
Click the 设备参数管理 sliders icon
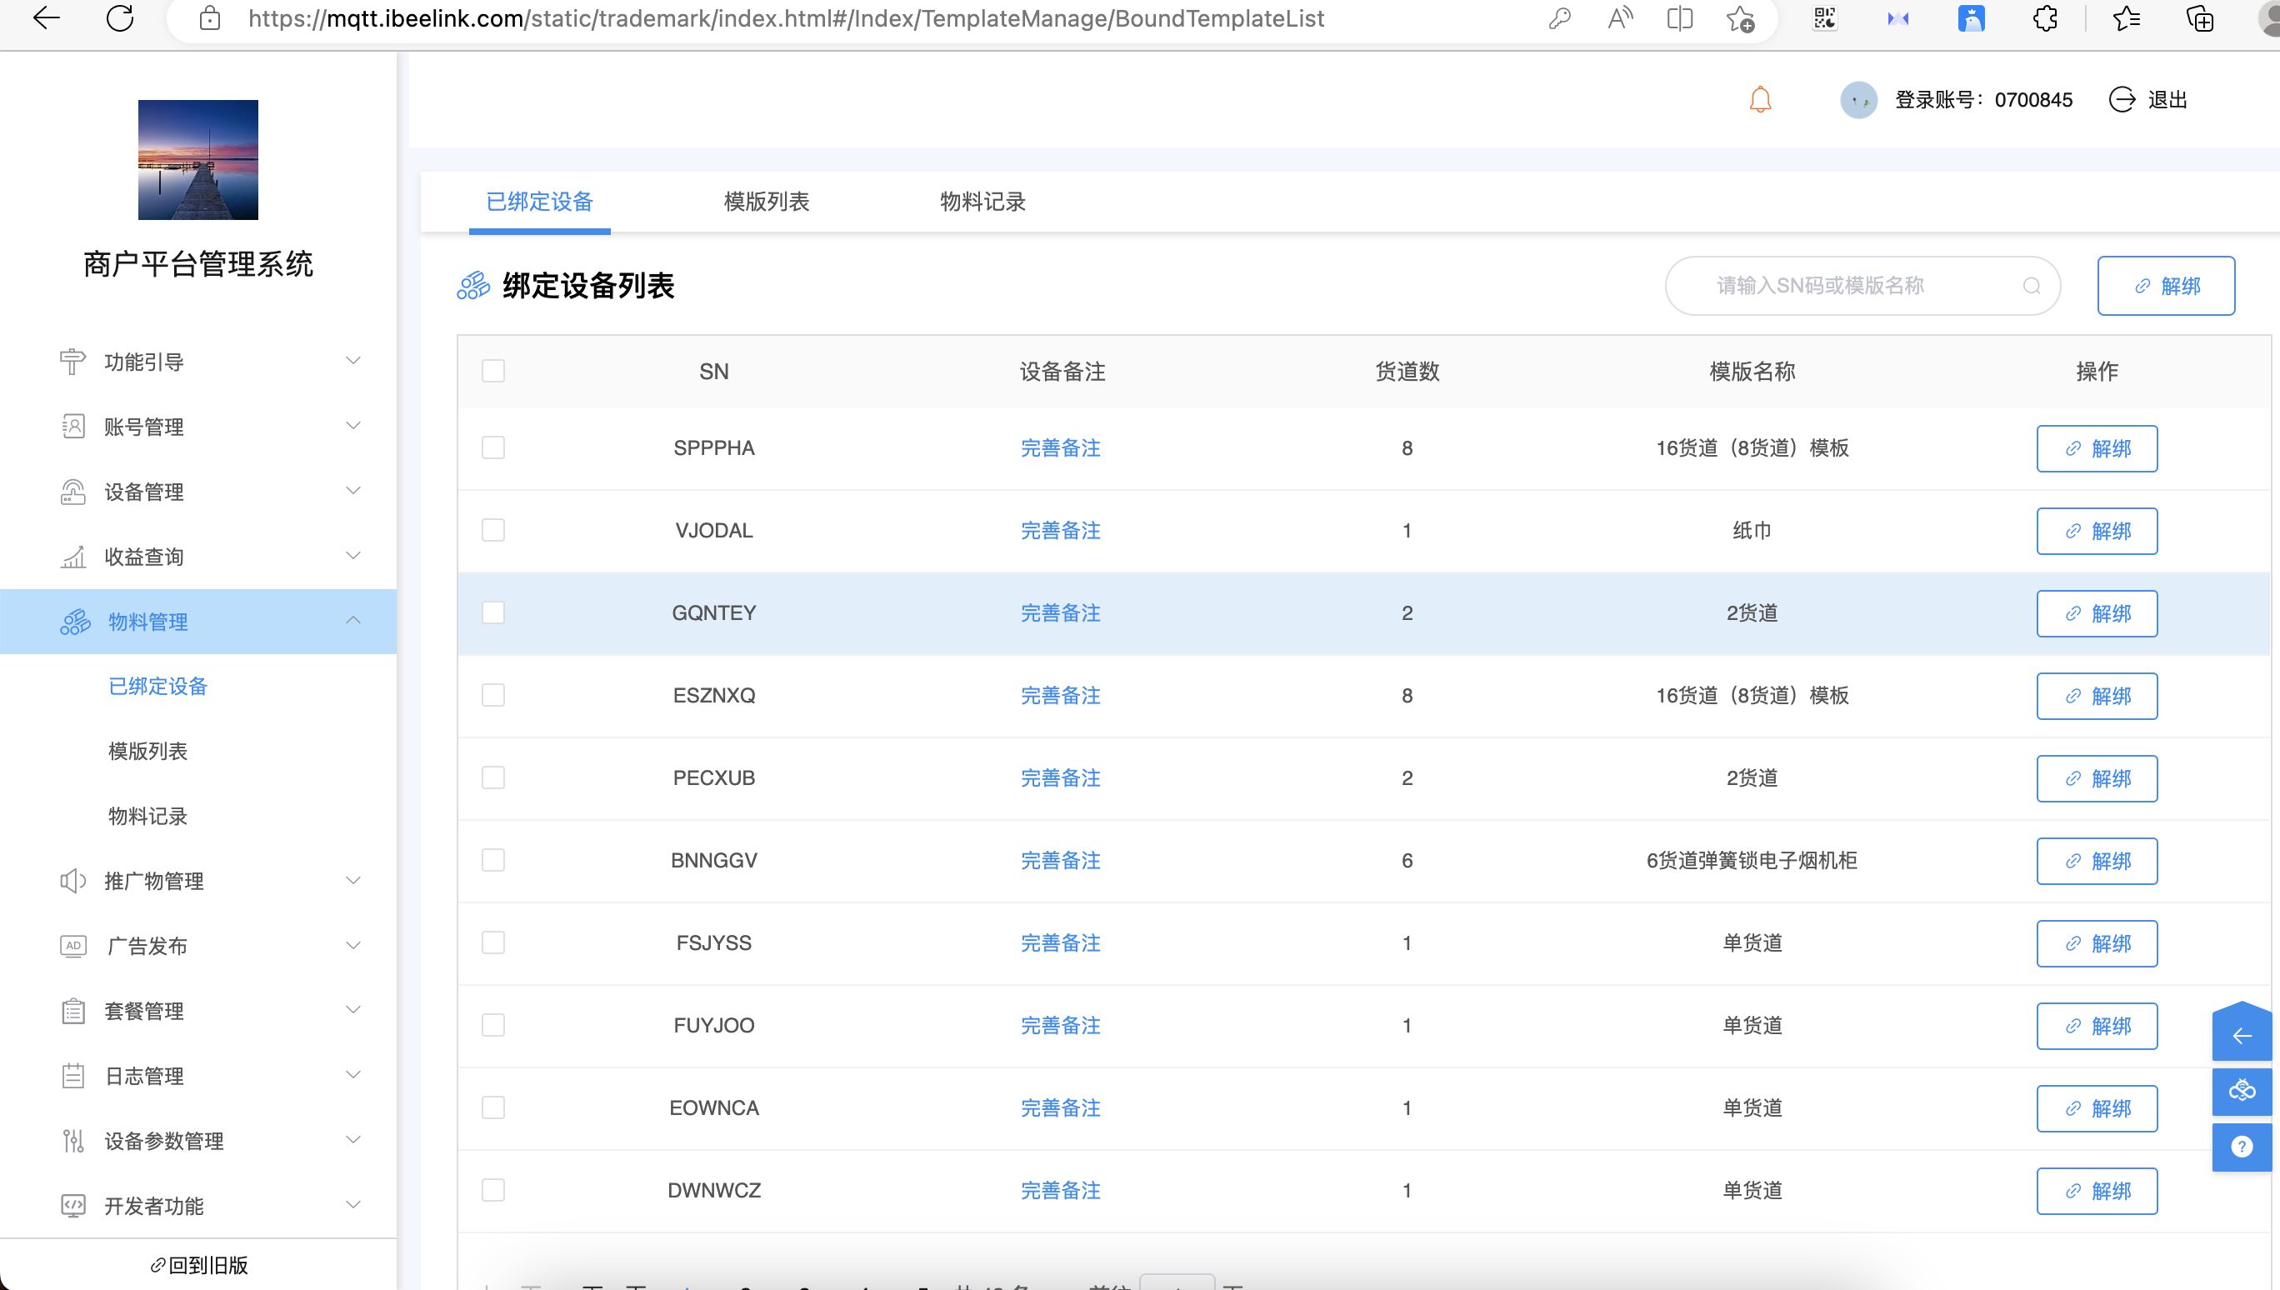coord(72,1140)
